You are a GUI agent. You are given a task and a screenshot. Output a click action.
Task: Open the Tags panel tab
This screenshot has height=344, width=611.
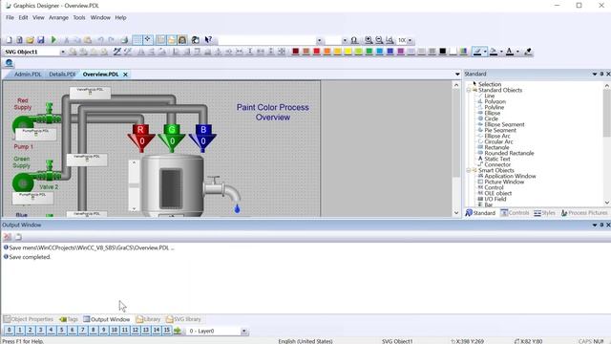pos(69,319)
